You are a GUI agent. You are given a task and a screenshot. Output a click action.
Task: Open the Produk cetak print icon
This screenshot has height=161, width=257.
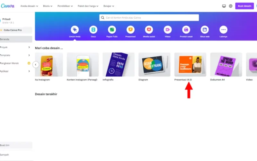[x=186, y=30]
